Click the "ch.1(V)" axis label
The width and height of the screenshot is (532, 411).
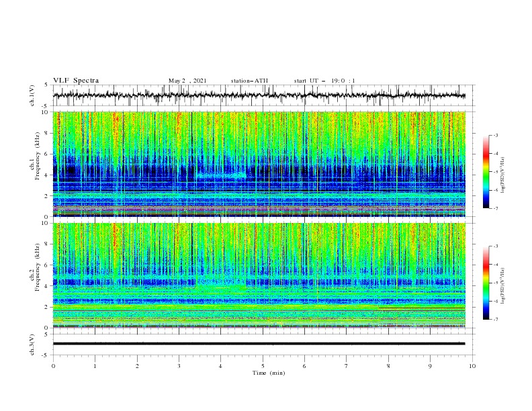pos(32,95)
